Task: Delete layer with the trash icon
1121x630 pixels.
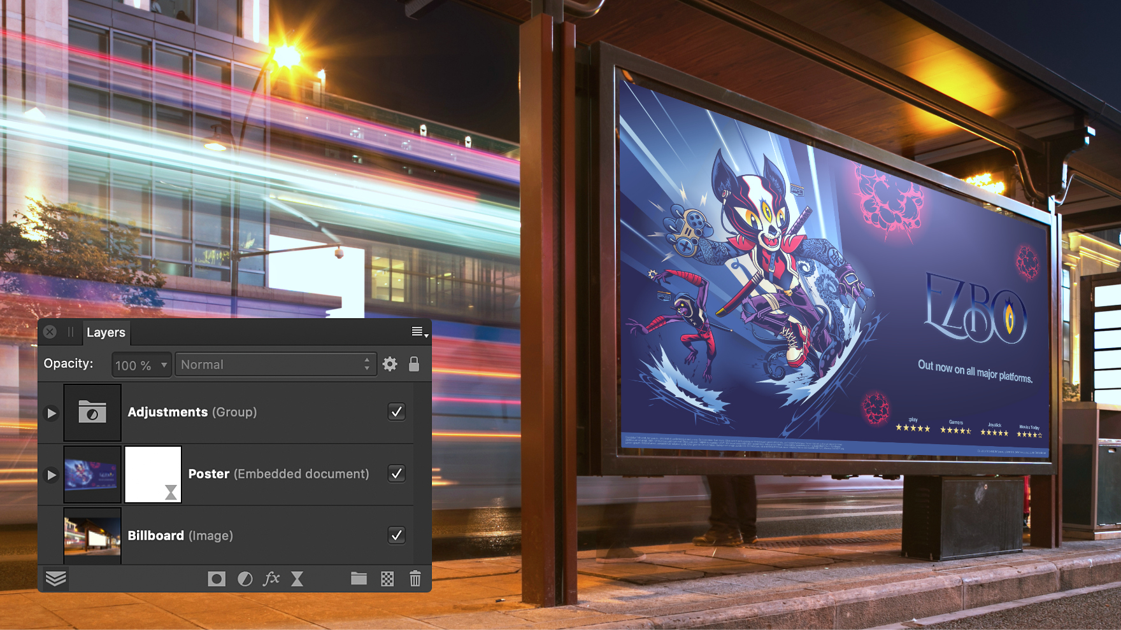Action: coord(415,578)
